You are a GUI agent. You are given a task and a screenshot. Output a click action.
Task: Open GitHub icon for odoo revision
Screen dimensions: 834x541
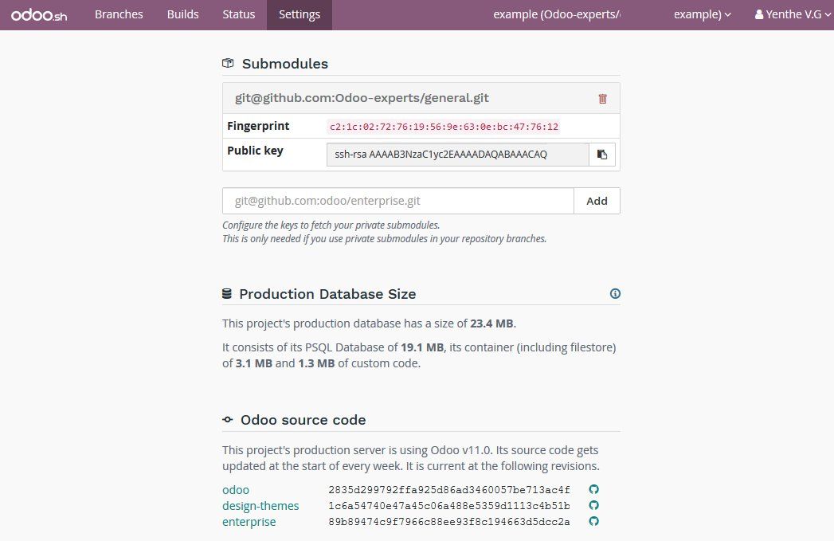tap(593, 489)
